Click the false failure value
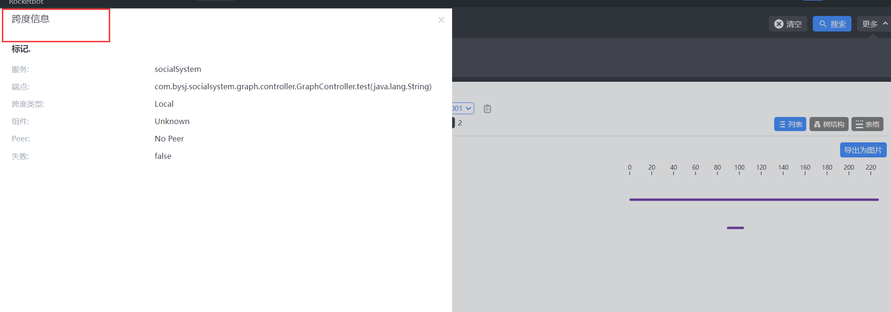The image size is (891, 312). pos(163,156)
